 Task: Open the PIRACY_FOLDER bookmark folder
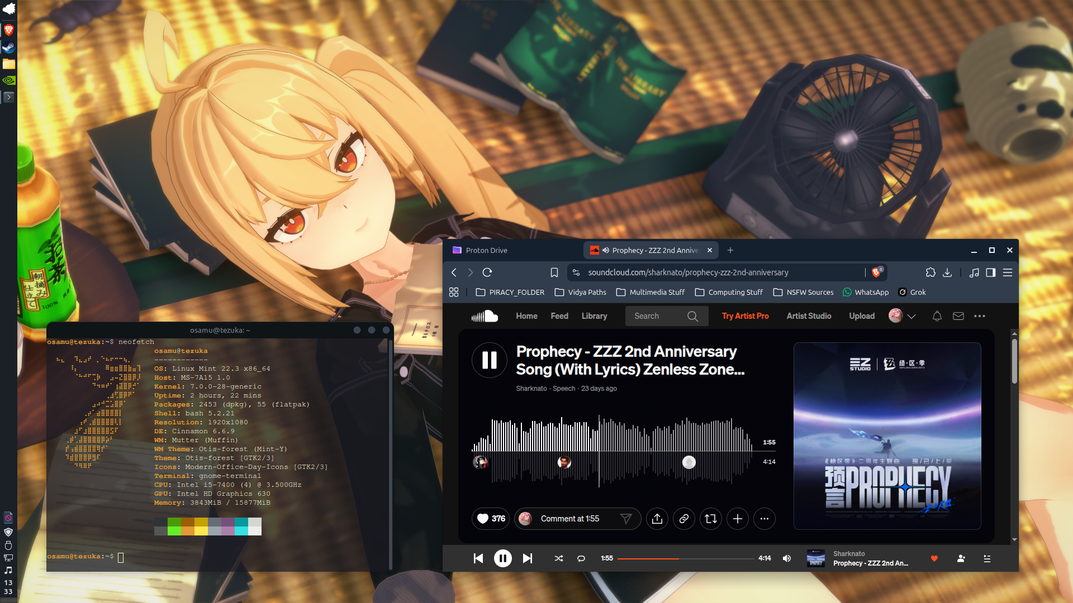510,292
